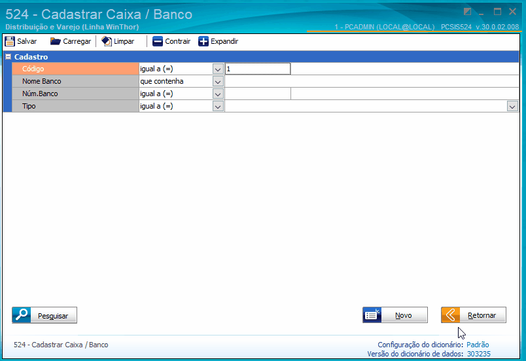The height and width of the screenshot is (361, 526).
Task: Click the Limpar label in toolbar
Action: point(124,41)
